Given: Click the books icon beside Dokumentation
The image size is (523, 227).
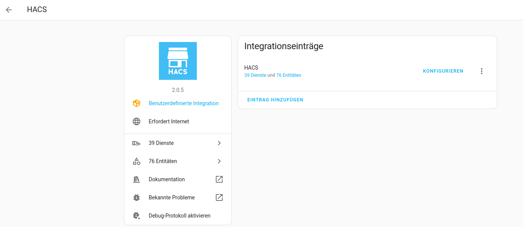Looking at the screenshot, I should pyautogui.click(x=137, y=179).
